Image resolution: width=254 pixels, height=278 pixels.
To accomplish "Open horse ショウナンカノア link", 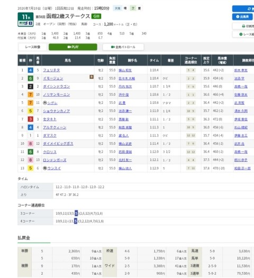I will 56,111.
